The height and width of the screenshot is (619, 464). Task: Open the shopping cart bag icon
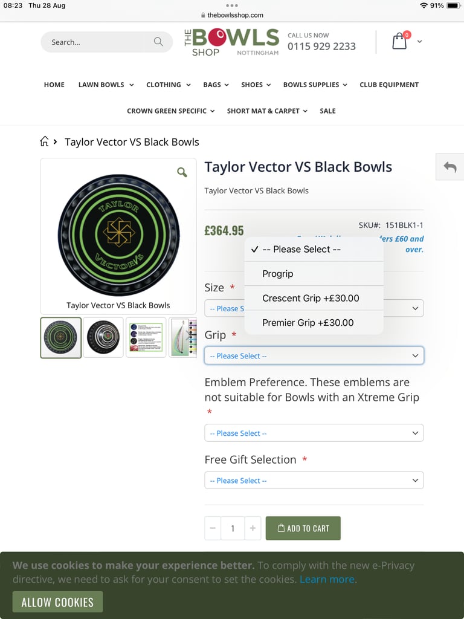click(x=399, y=41)
